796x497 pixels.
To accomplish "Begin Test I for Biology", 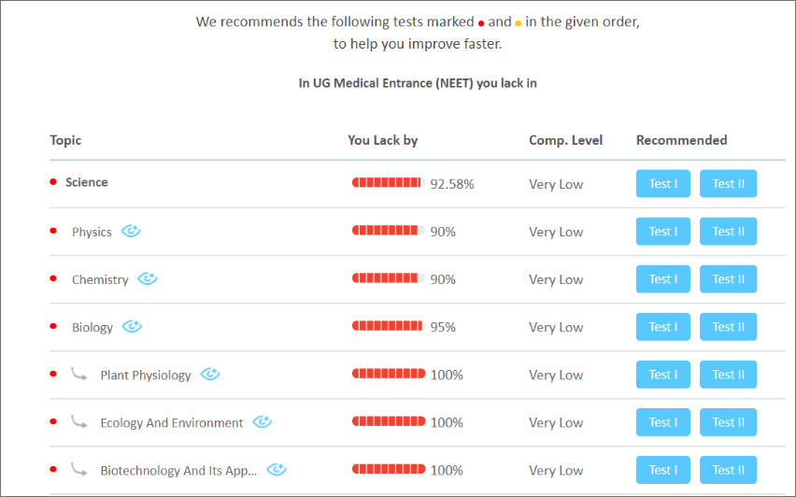I will [x=662, y=327].
